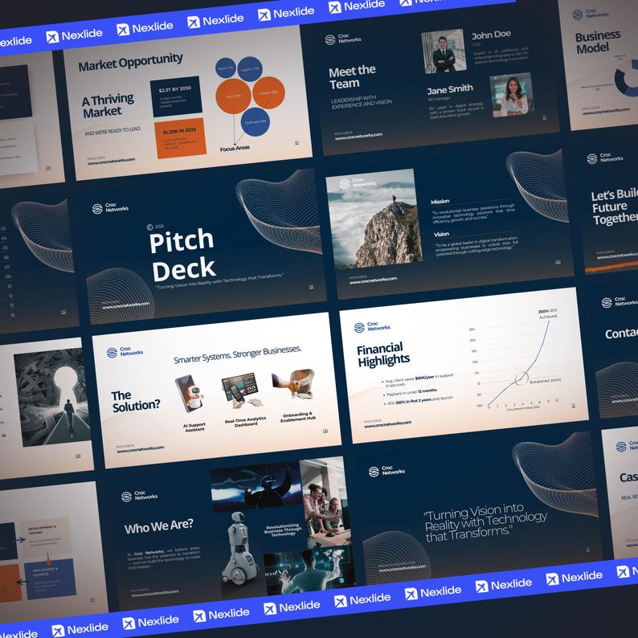Click www.crocnetworks.com on Market Opportunity slide
638x638 pixels.
point(111,161)
